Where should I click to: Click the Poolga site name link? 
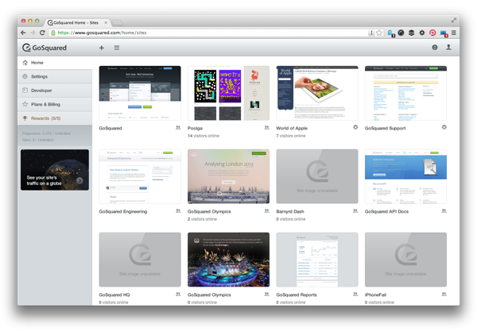coord(195,128)
